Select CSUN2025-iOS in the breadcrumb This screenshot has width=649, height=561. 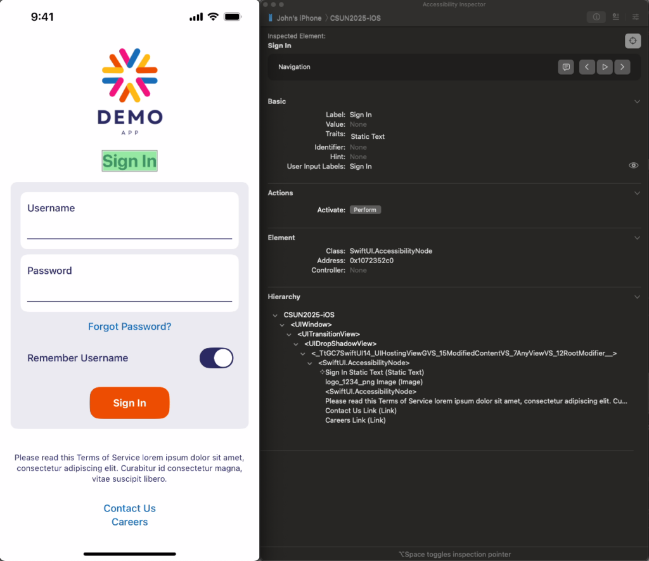click(357, 18)
